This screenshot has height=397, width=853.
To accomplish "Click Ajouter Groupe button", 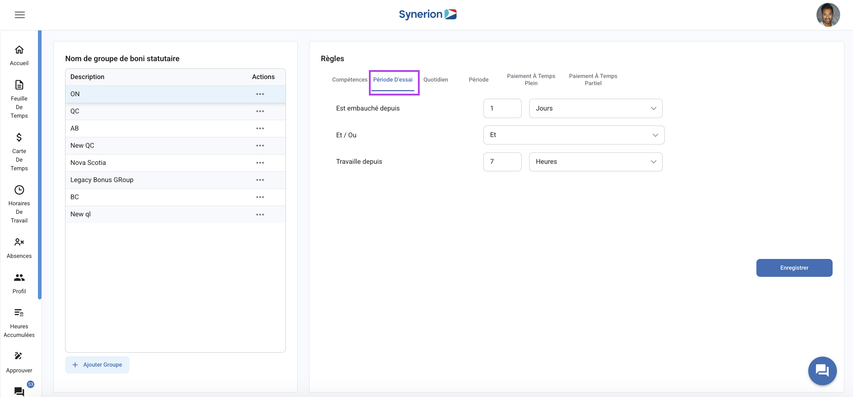I will point(97,365).
